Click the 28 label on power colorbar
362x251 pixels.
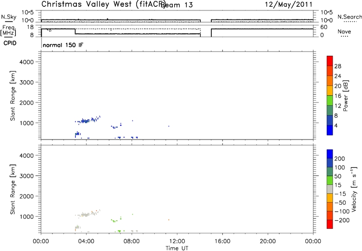click(x=338, y=66)
